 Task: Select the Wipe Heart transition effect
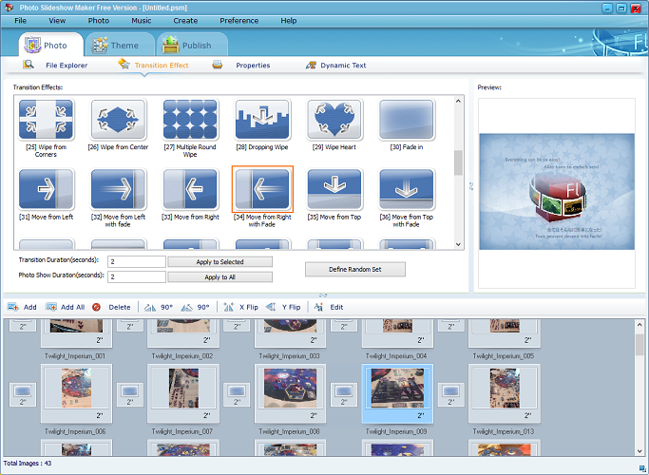pyautogui.click(x=334, y=122)
